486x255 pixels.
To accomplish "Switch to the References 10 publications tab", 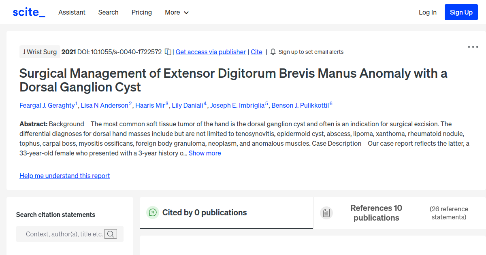I will pos(376,213).
